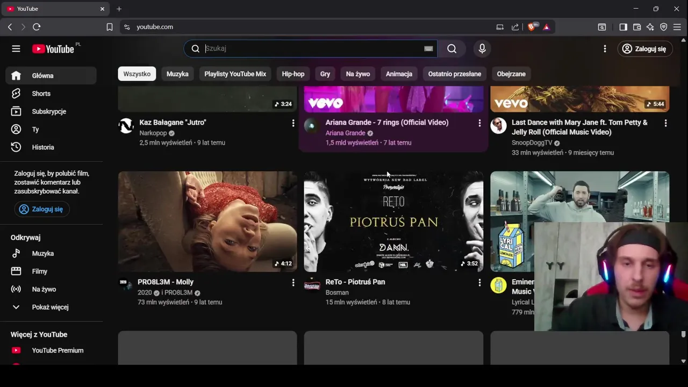Select Ostatnio przesłane filter chip

(x=455, y=74)
